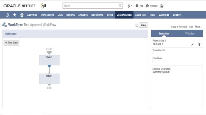
Task: Click the 'Submit for Approval' text
Action: click(x=161, y=72)
